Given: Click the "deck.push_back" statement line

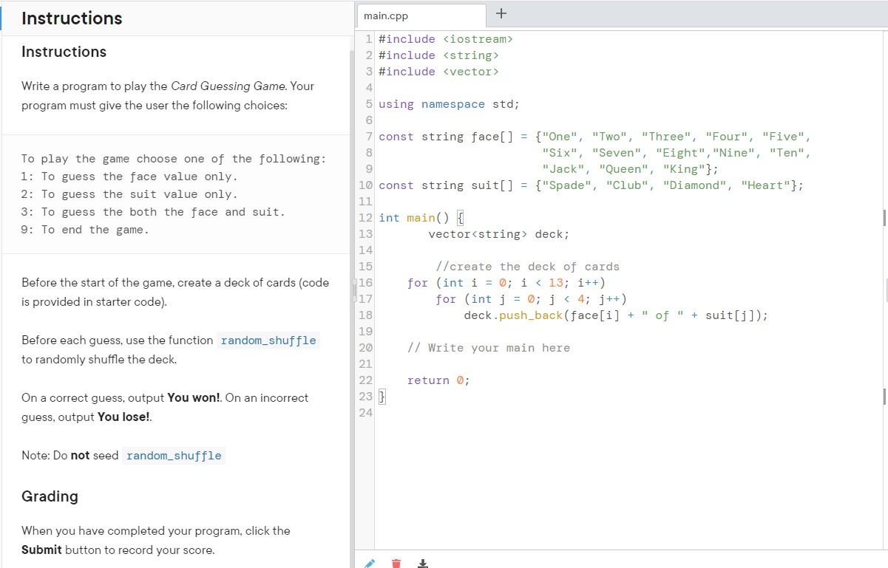Looking at the screenshot, I should pos(616,315).
